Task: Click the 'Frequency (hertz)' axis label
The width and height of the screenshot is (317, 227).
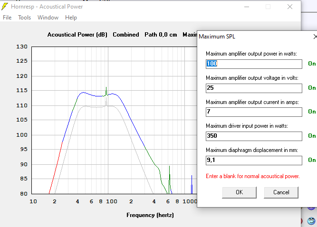Action: [x=150, y=215]
